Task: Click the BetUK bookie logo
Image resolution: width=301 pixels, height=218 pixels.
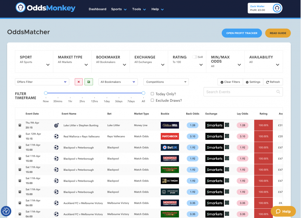Action: (x=170, y=147)
